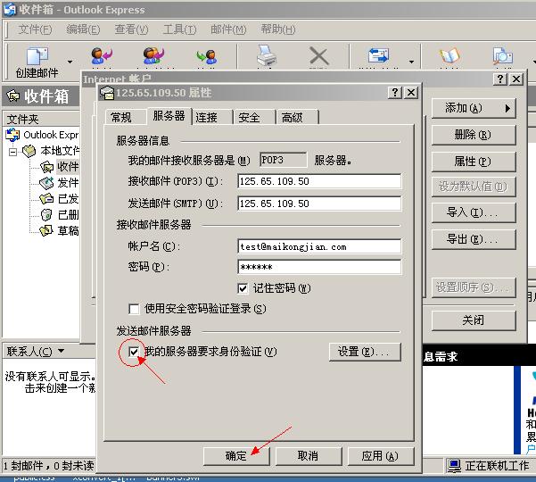536x482 pixels.
Task: Click the 应用(A) button
Action: [381, 455]
